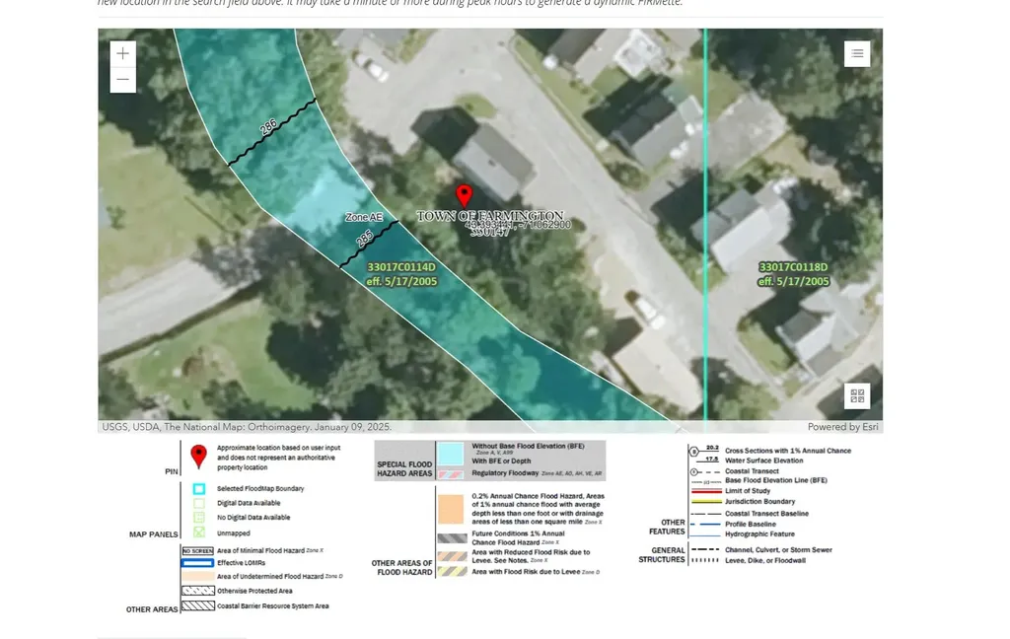Click the Selected FloodMap Boundary legend swatch
This screenshot has width=1010, height=639.
click(x=199, y=489)
